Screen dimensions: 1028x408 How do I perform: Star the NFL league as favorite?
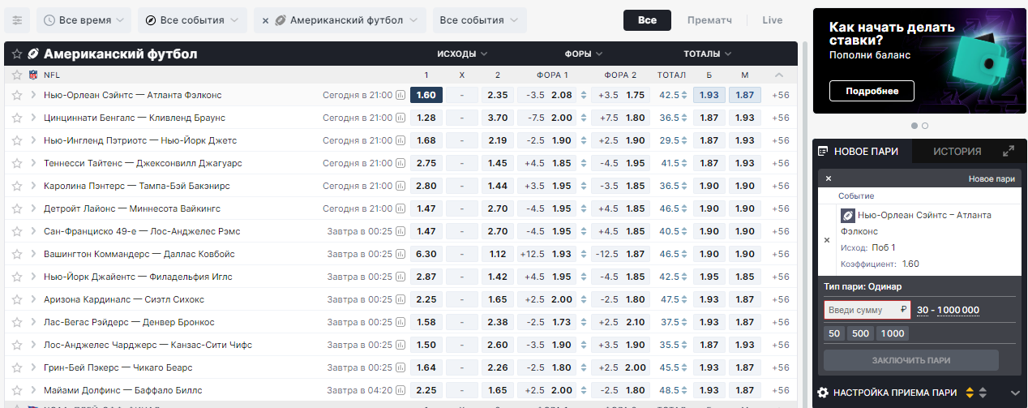coord(16,75)
